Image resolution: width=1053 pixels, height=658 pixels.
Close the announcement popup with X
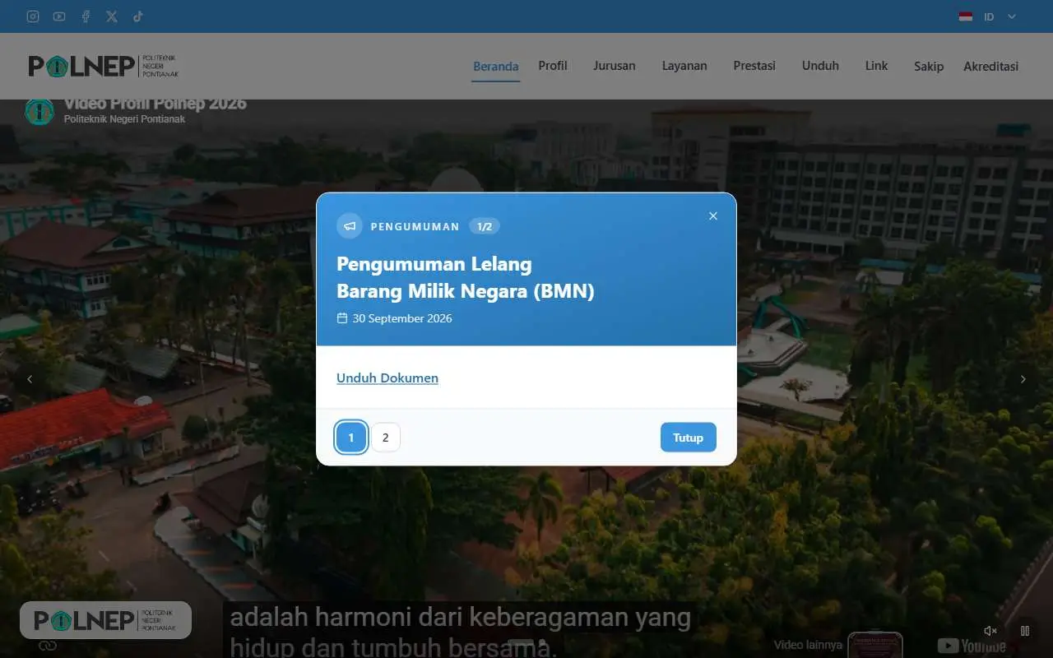pos(713,216)
